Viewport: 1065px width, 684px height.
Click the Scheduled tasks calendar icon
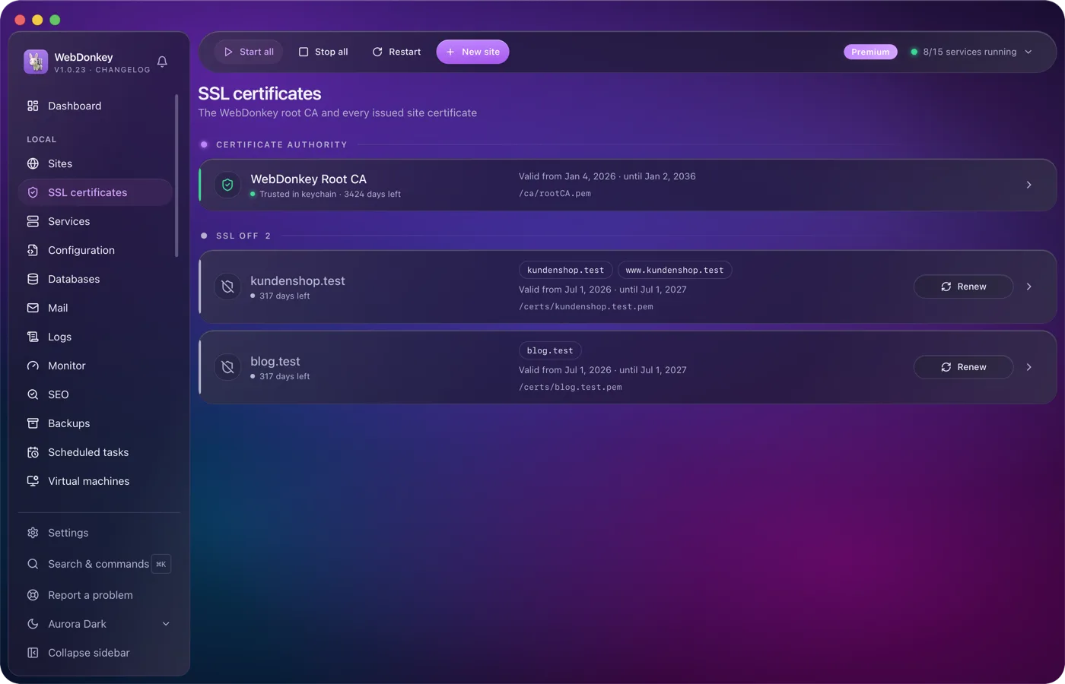pyautogui.click(x=33, y=452)
